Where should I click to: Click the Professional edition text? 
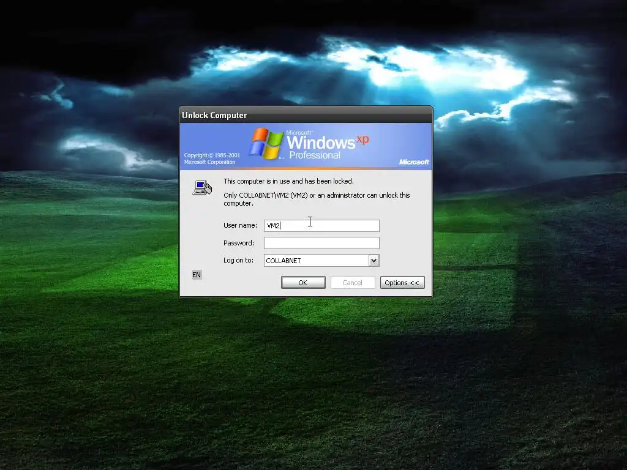(x=315, y=155)
